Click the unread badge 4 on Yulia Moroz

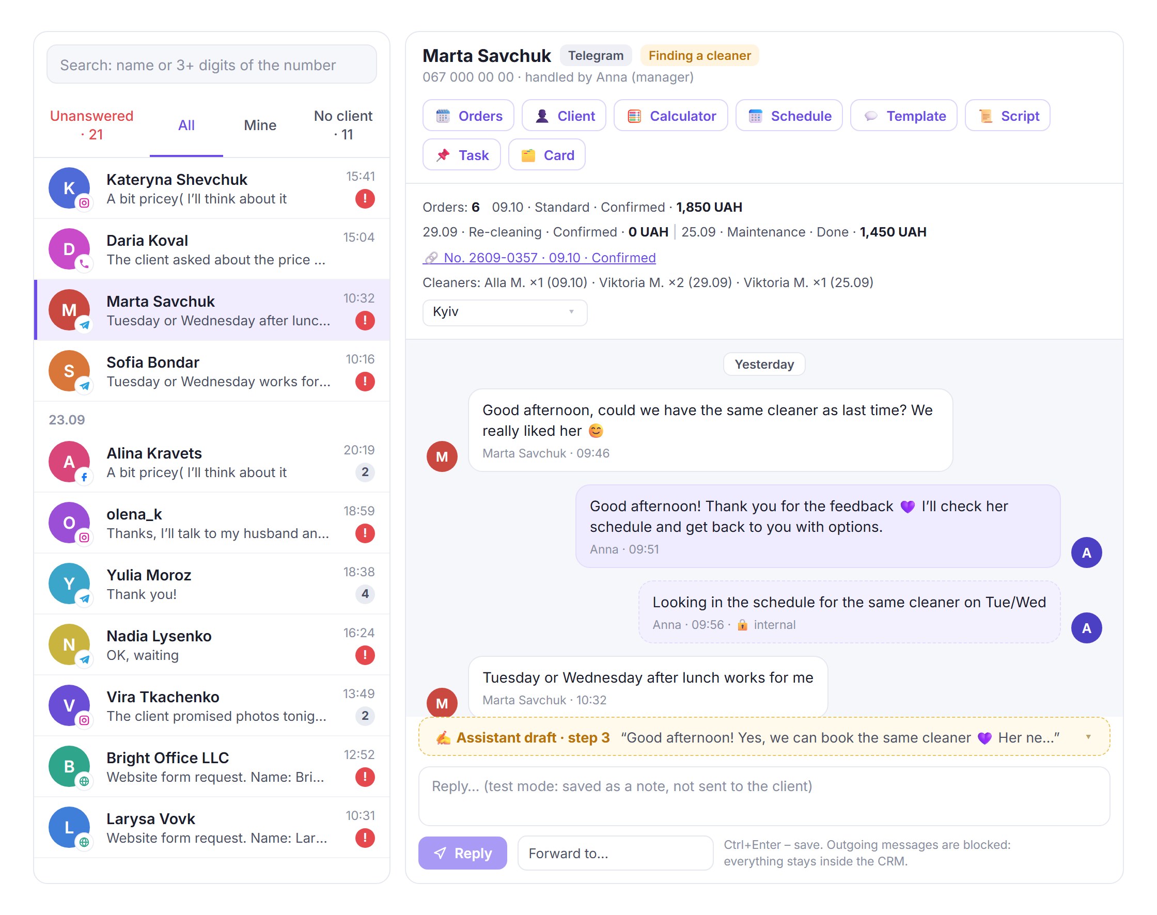[365, 594]
